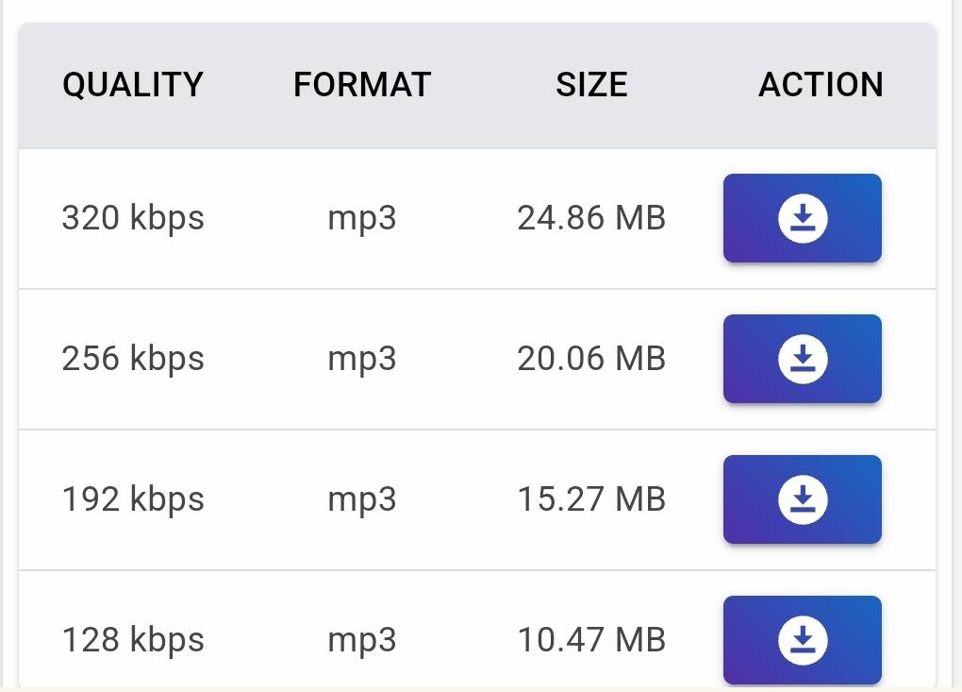Click the QUALITY column header
Screen dimensions: 962x692
click(x=133, y=85)
